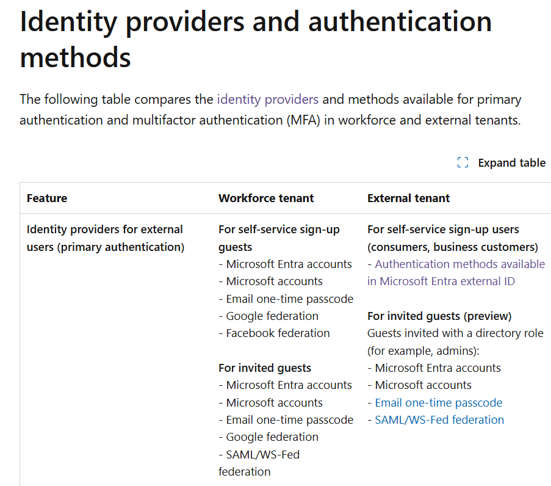The image size is (551, 486).
Task: Open Authentication methods available in Entra external ID link
Action: 456,272
